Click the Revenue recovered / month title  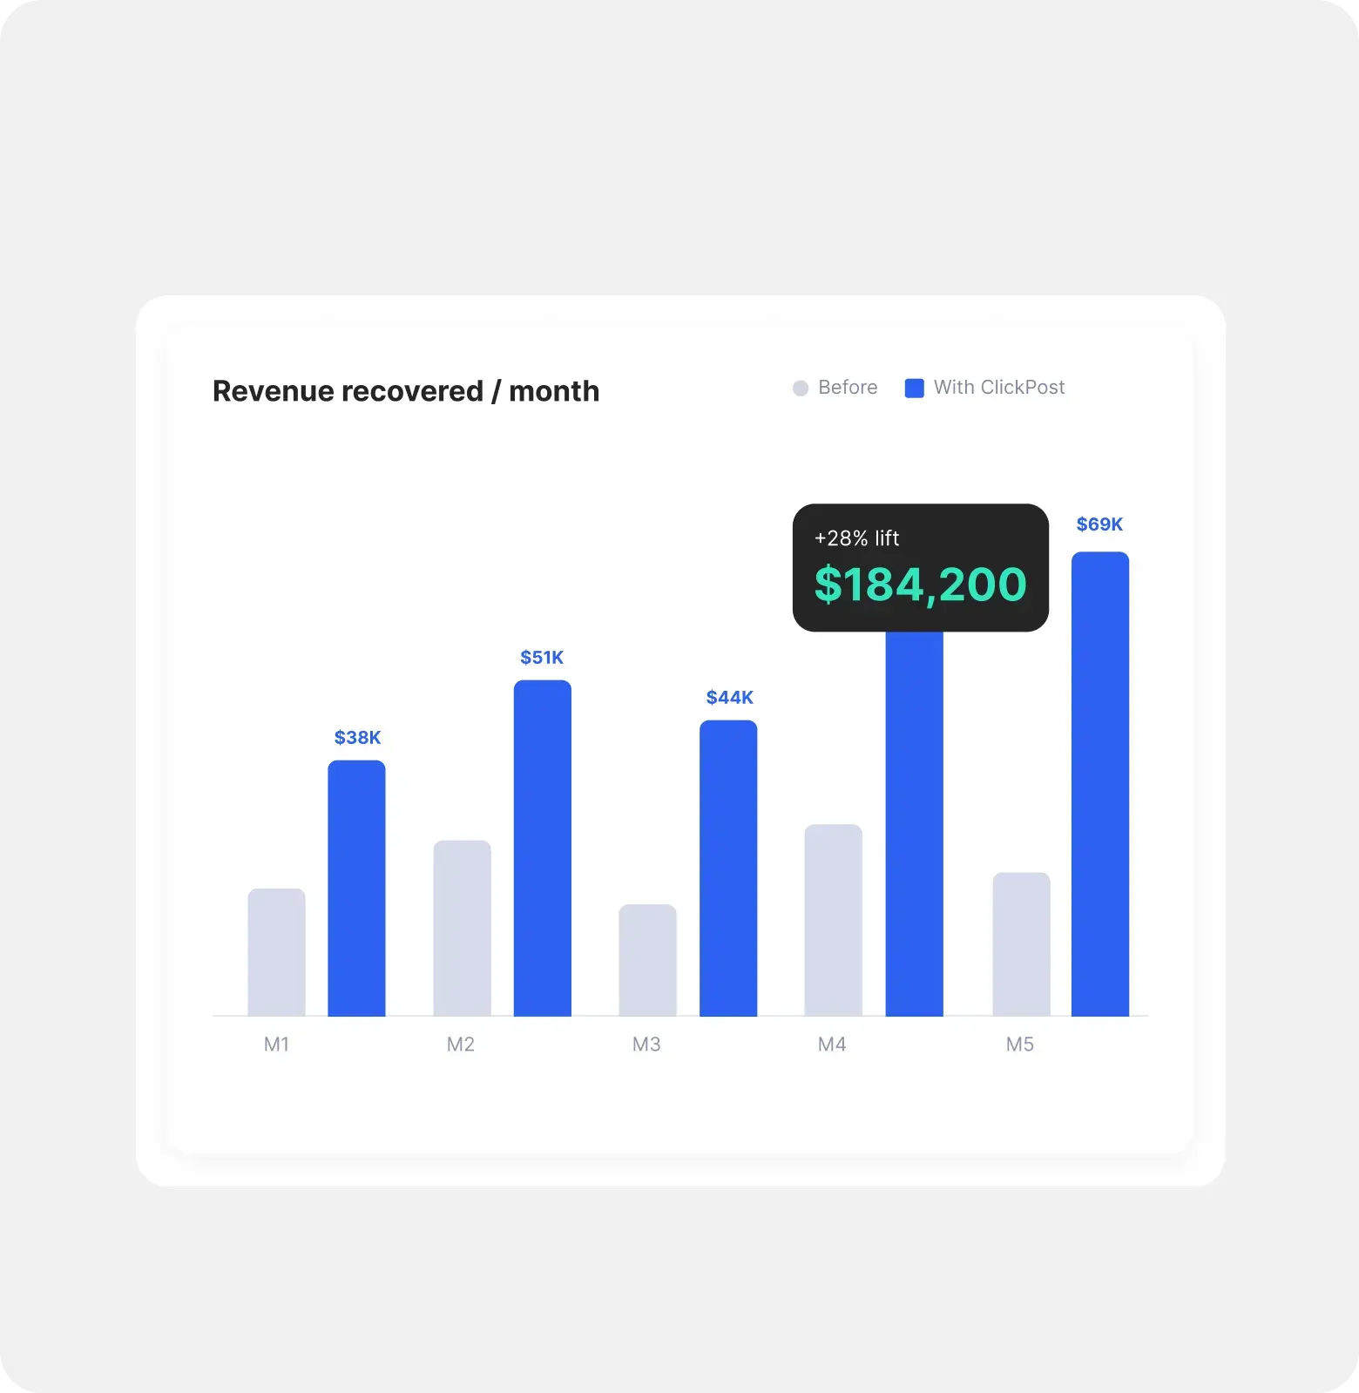[406, 391]
